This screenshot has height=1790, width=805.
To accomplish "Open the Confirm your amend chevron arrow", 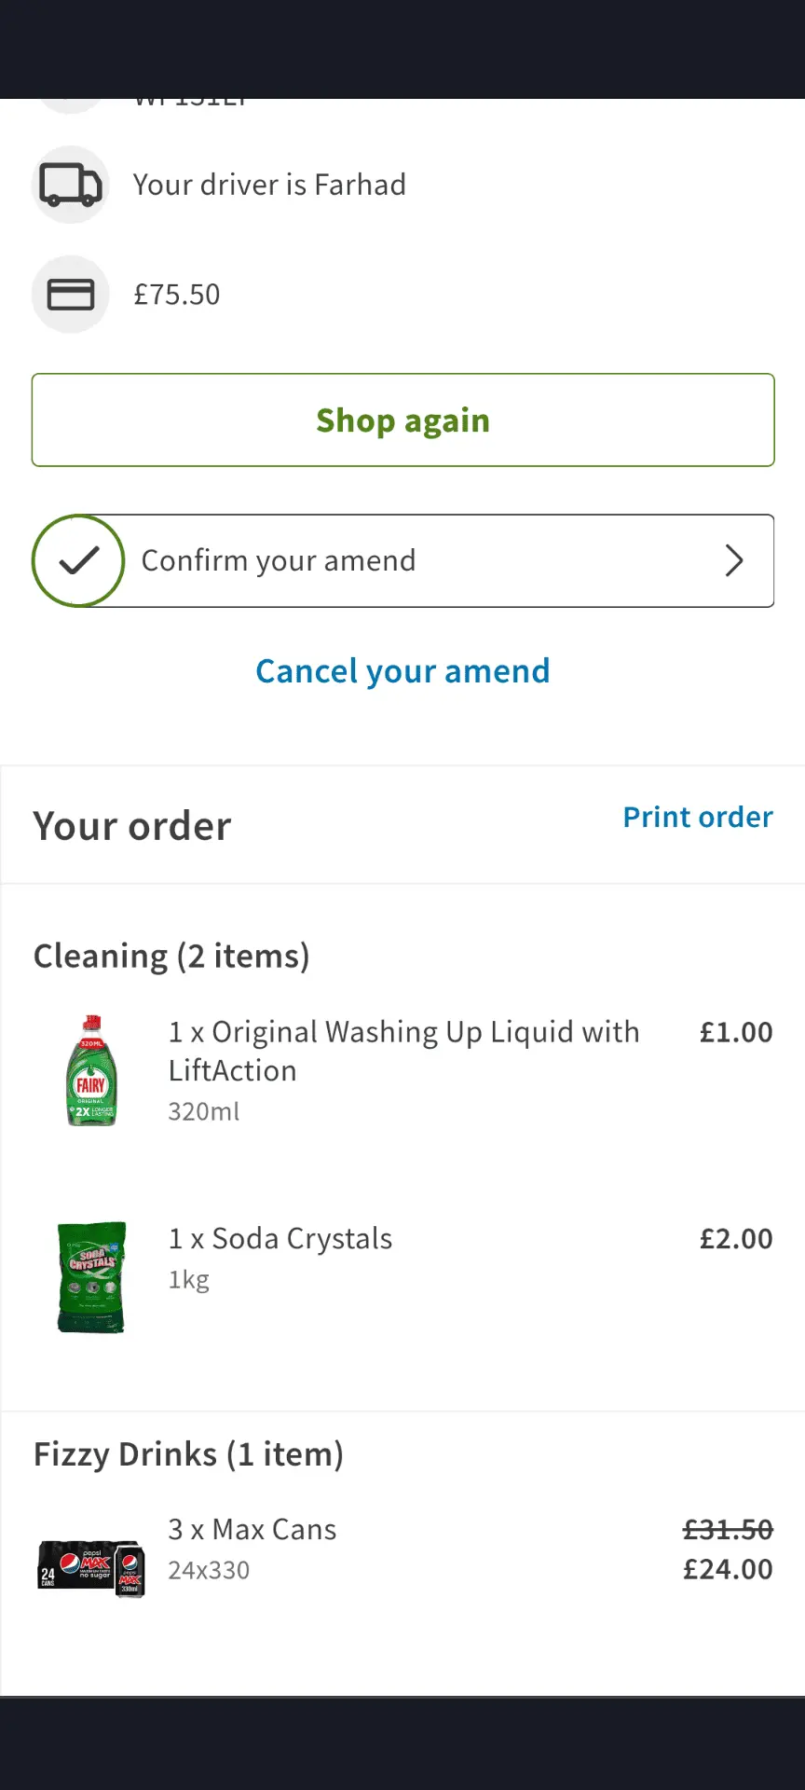I will [734, 560].
